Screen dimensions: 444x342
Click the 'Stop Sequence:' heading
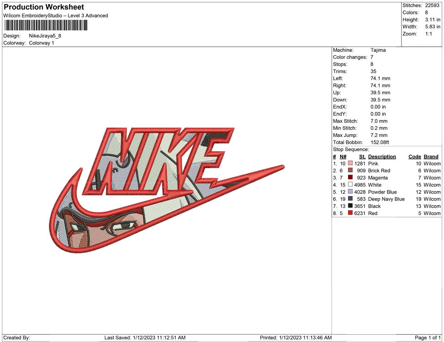(x=351, y=149)
